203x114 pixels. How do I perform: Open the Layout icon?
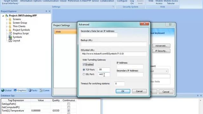[10, 41]
